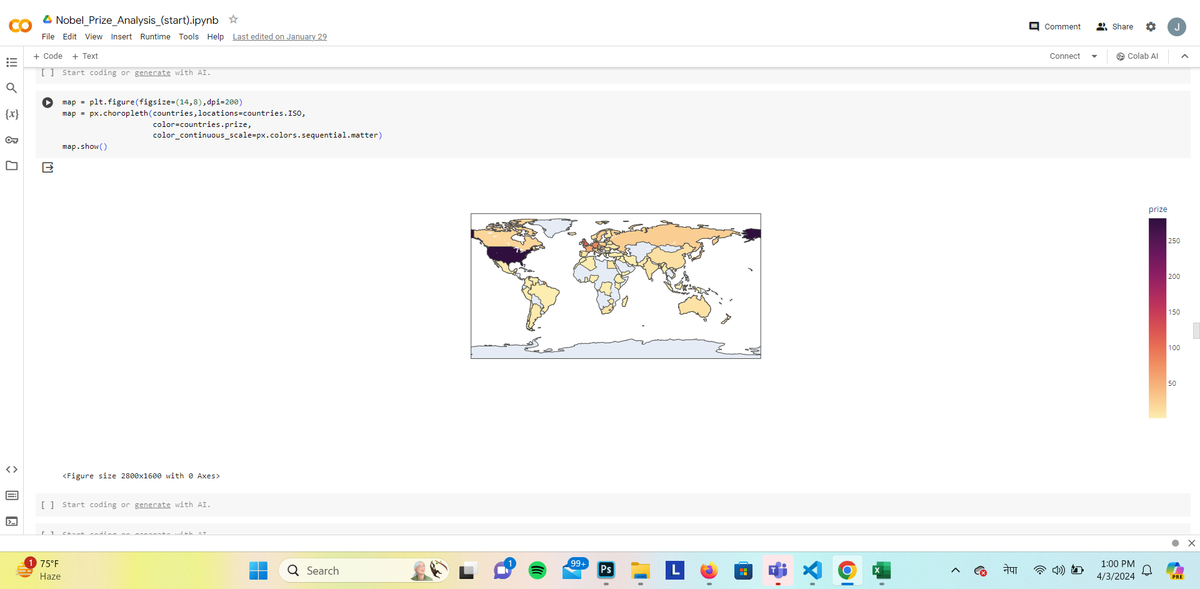The image size is (1200, 589).
Task: Open the terminal panel icon
Action: pyautogui.click(x=11, y=521)
